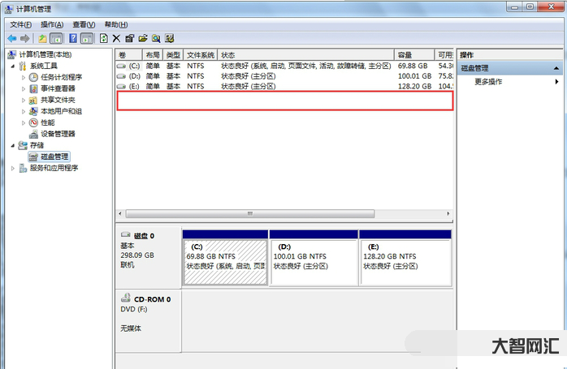This screenshot has width=567, height=369.
Task: Expand the 服务和应用程序 tree node
Action: (12, 168)
